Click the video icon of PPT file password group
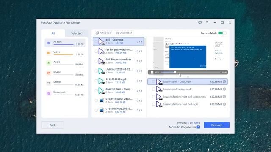Screen dimensions: 271x152 point(102,61)
